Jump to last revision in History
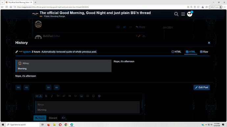This screenshot has height=127, width=227. pyautogui.click(x=57, y=87)
